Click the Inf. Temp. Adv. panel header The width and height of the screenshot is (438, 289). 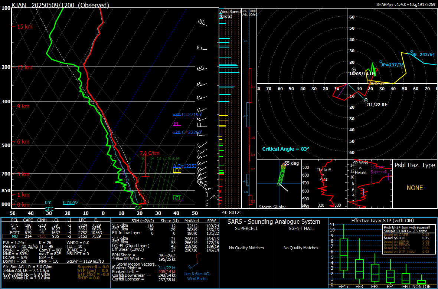click(x=249, y=13)
